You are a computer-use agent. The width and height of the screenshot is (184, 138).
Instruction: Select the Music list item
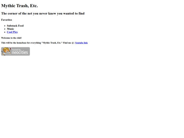(x=11, y=29)
